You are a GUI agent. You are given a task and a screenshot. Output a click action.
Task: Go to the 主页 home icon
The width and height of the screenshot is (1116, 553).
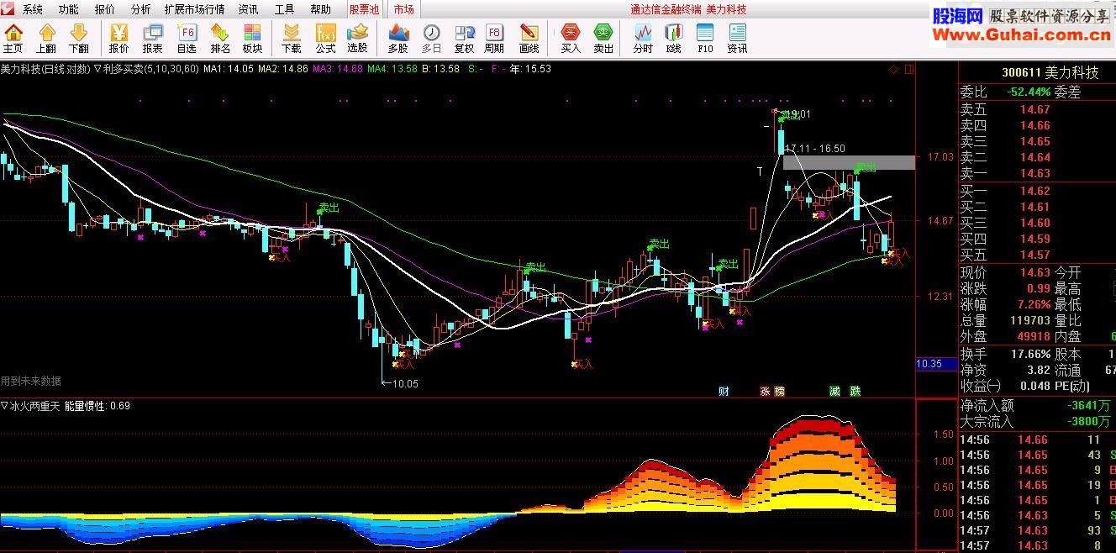click(13, 39)
